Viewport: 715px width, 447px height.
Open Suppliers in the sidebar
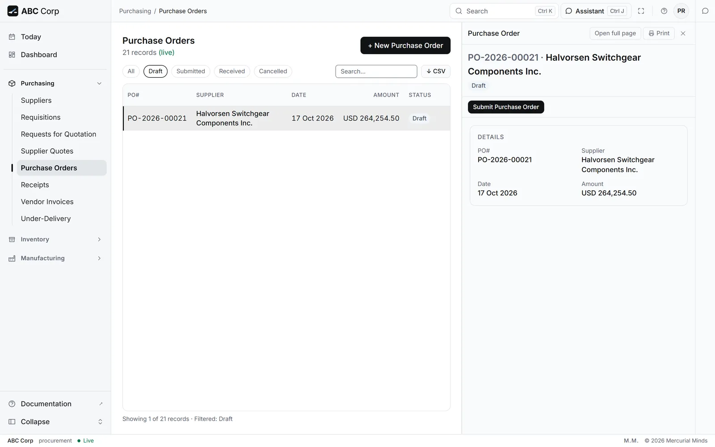62,101
